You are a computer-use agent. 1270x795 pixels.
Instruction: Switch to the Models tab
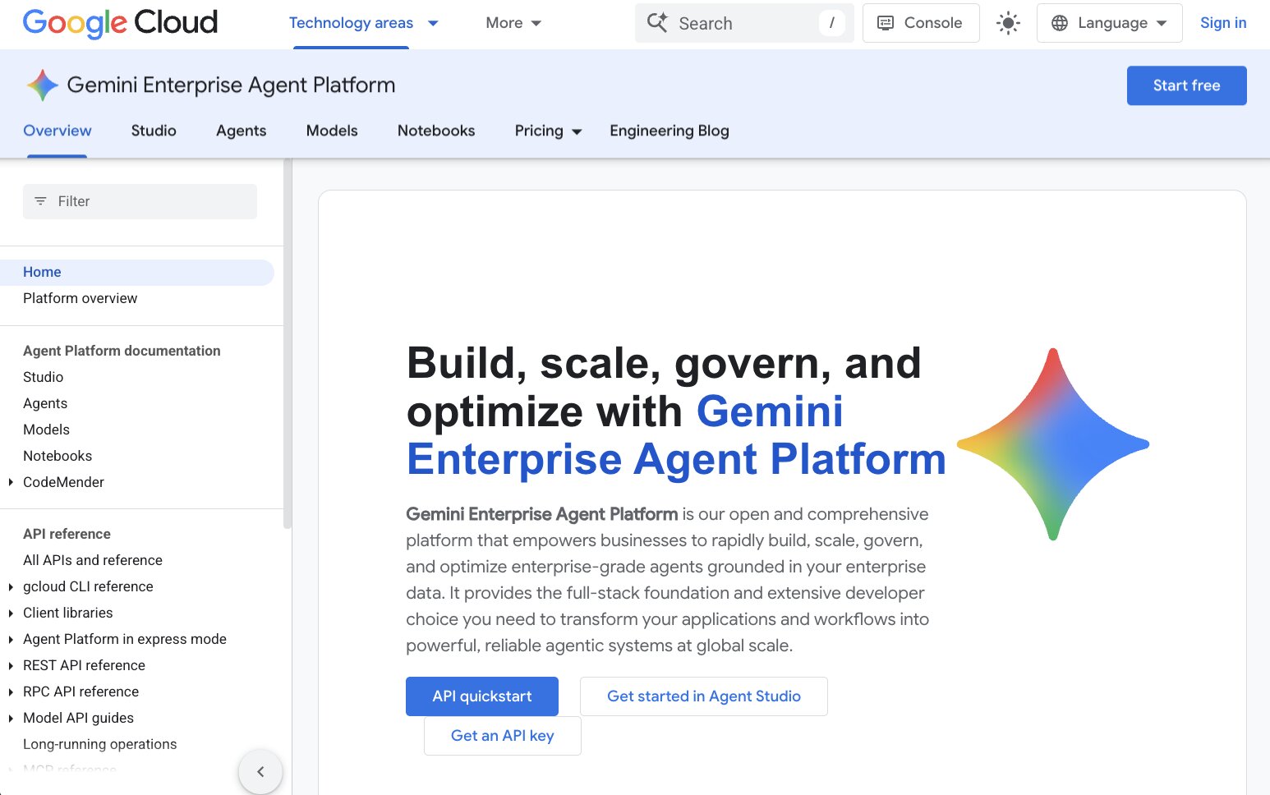(x=332, y=131)
